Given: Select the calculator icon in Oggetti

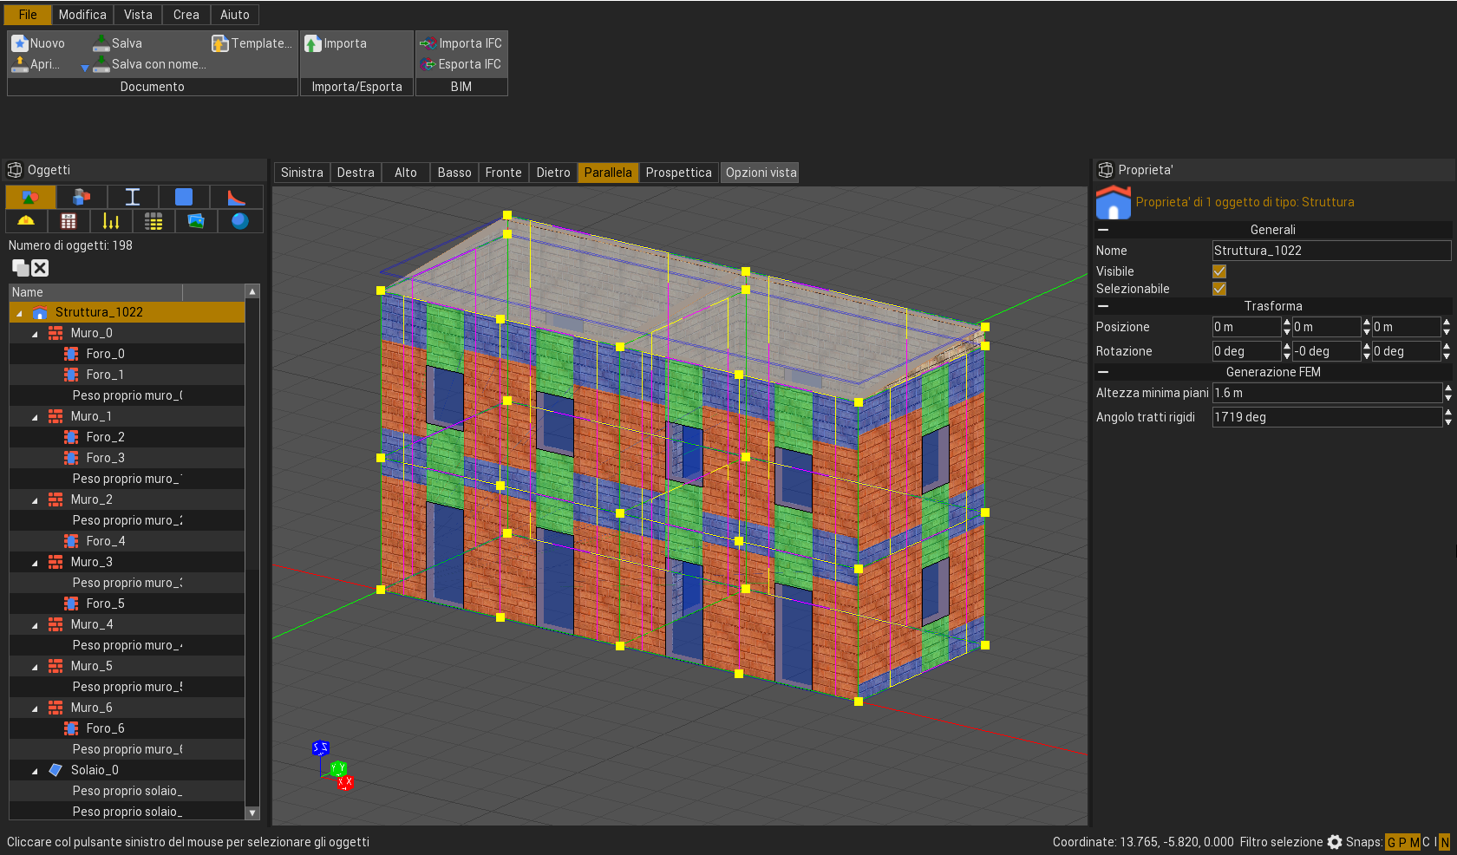Looking at the screenshot, I should point(69,221).
